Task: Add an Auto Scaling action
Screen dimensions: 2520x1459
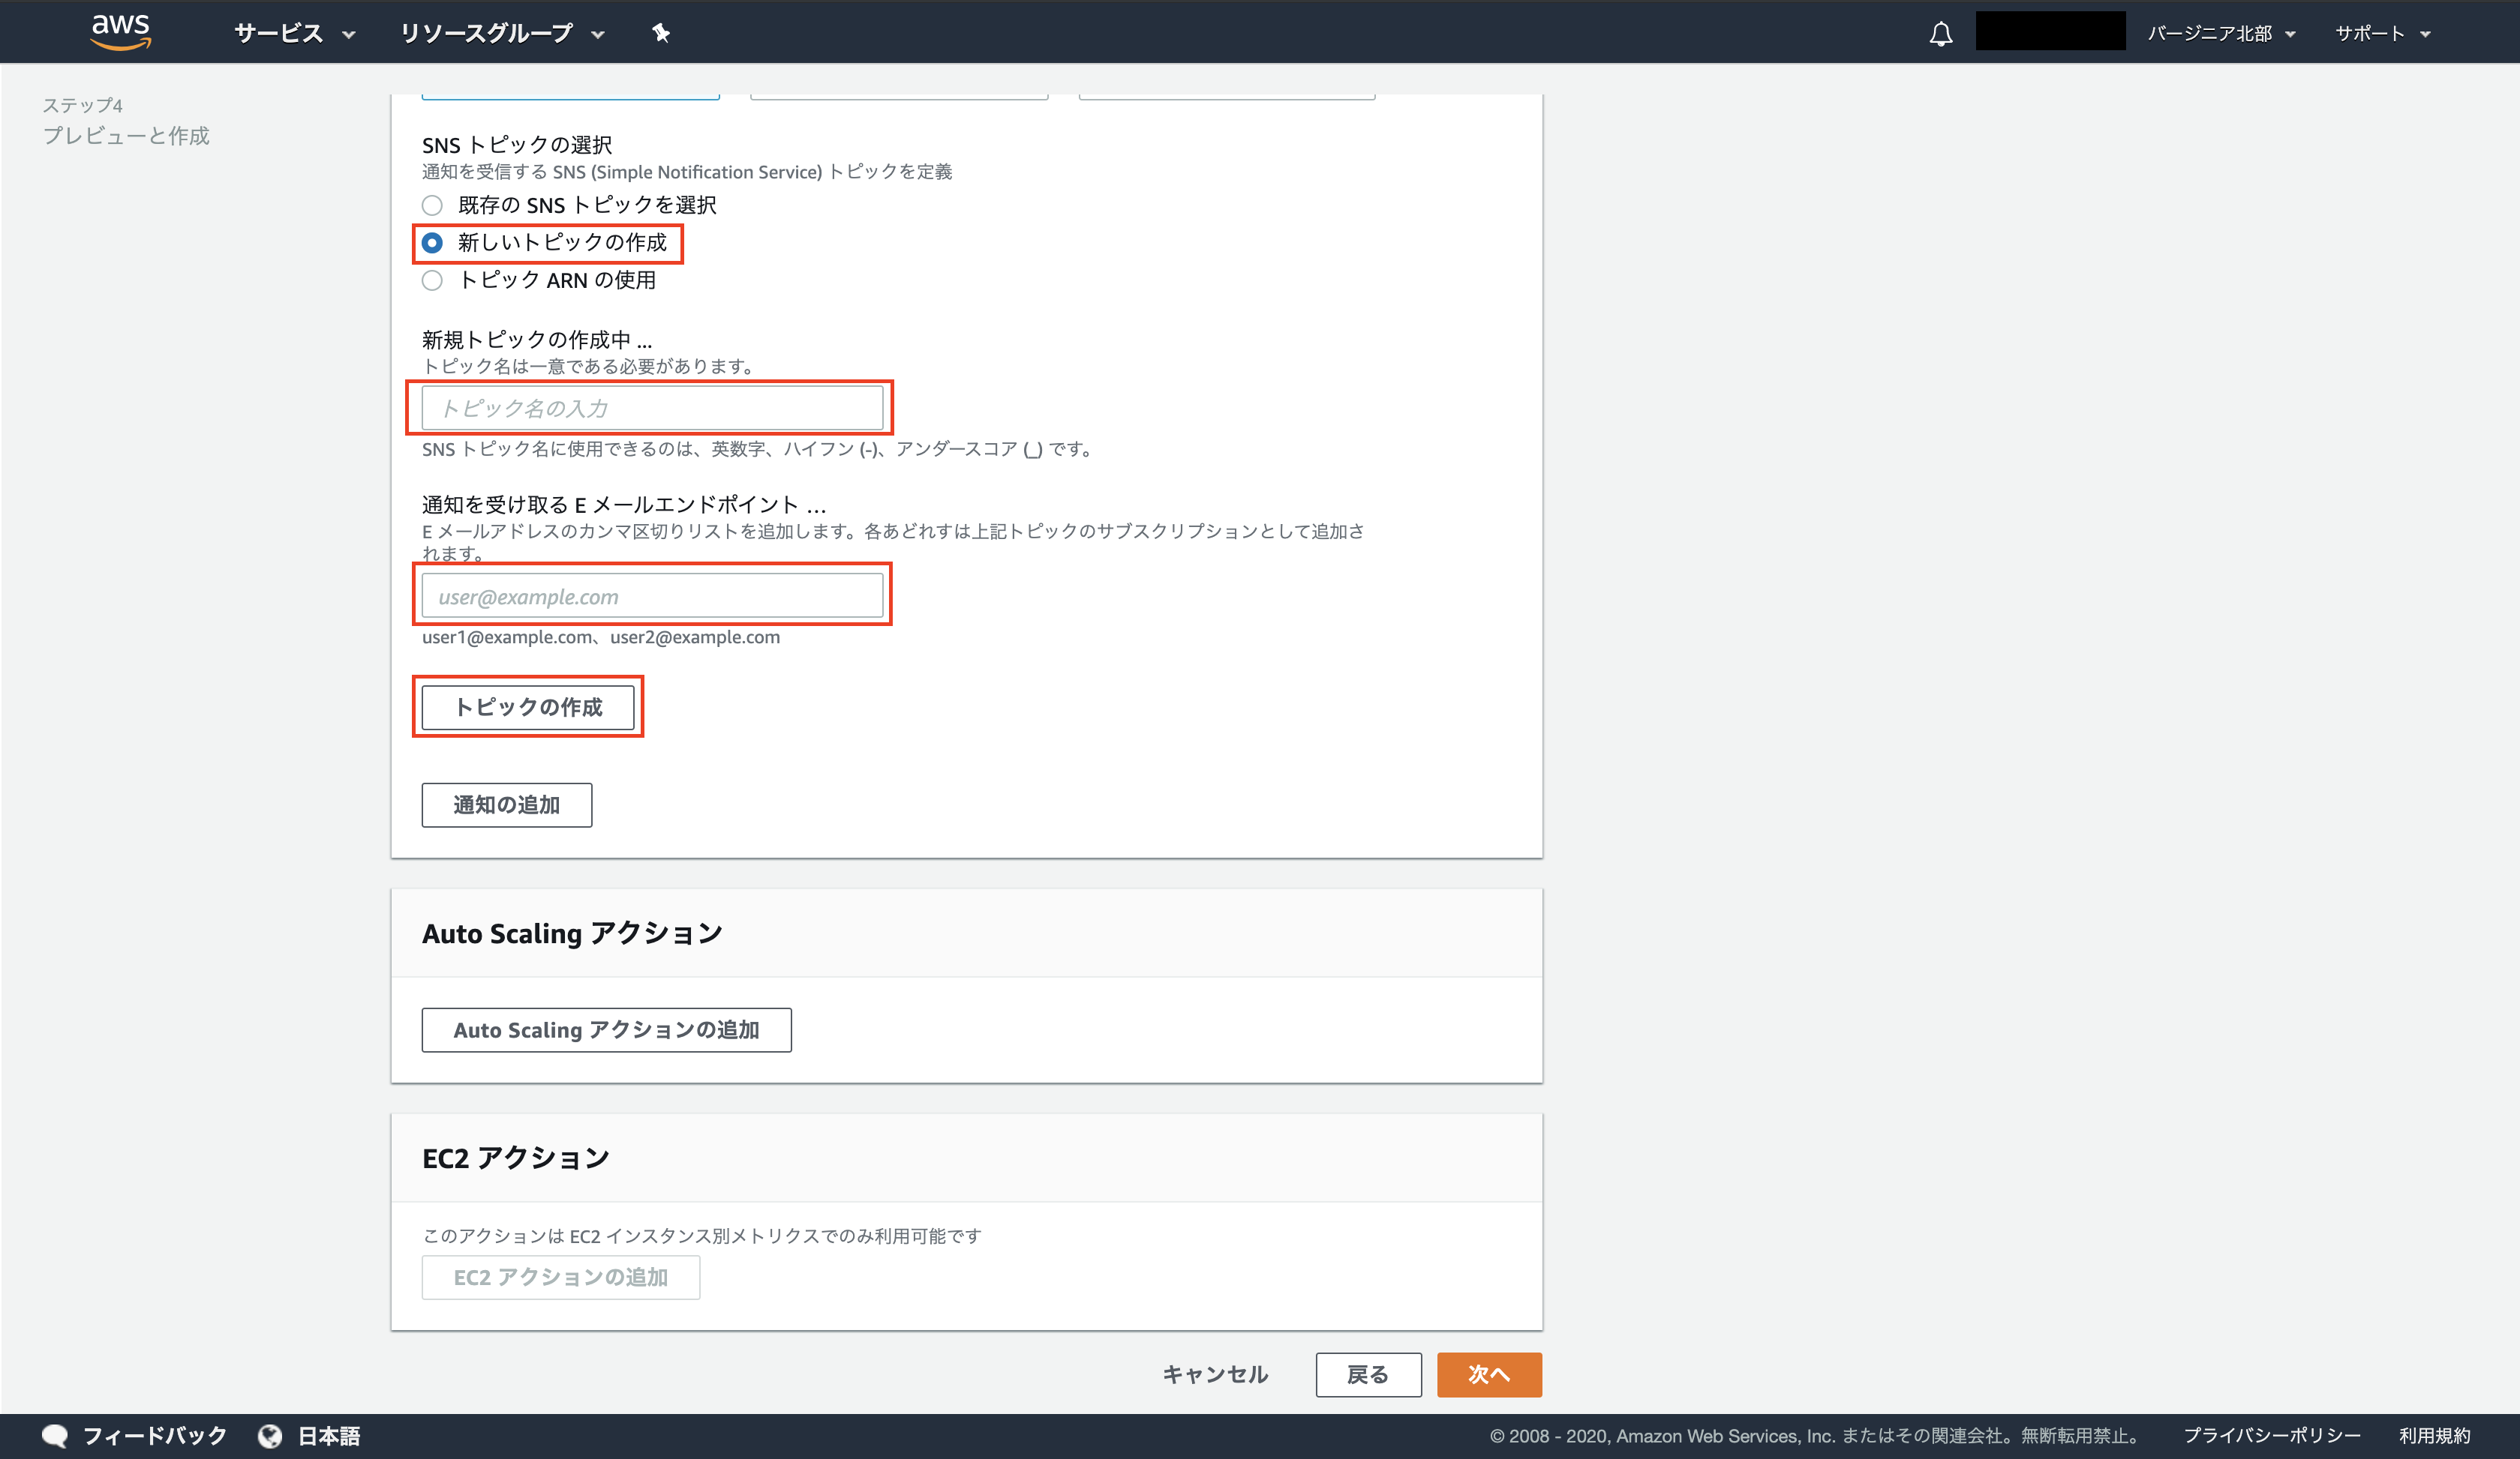Action: pos(606,1030)
